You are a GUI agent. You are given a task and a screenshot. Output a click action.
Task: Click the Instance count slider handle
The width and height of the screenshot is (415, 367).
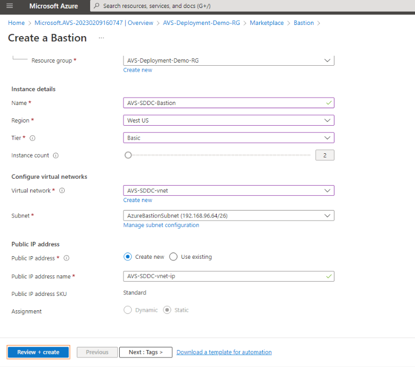tap(128, 155)
